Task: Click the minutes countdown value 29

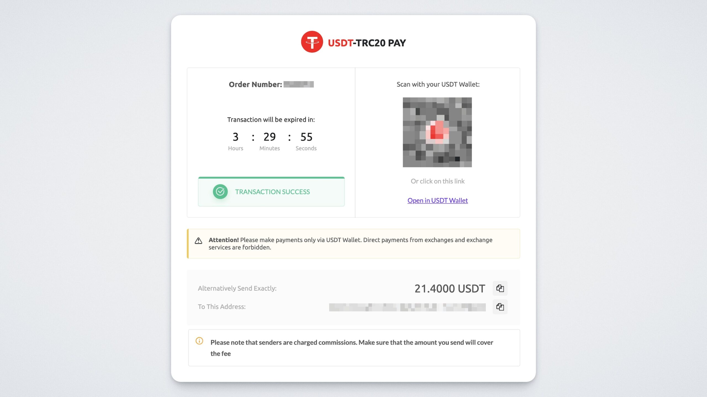Action: [270, 137]
